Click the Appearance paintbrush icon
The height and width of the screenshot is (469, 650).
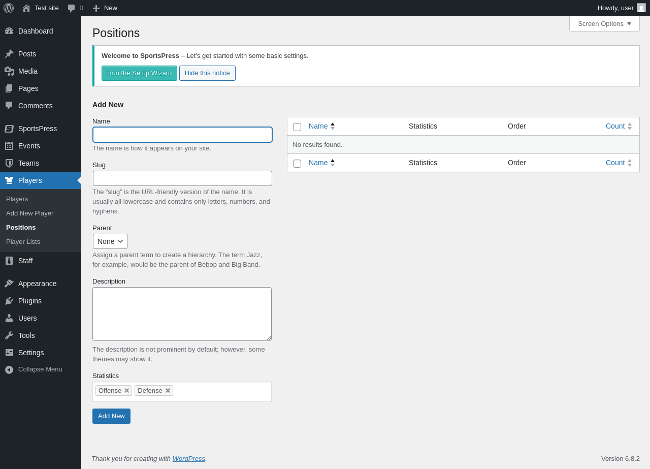pos(9,284)
